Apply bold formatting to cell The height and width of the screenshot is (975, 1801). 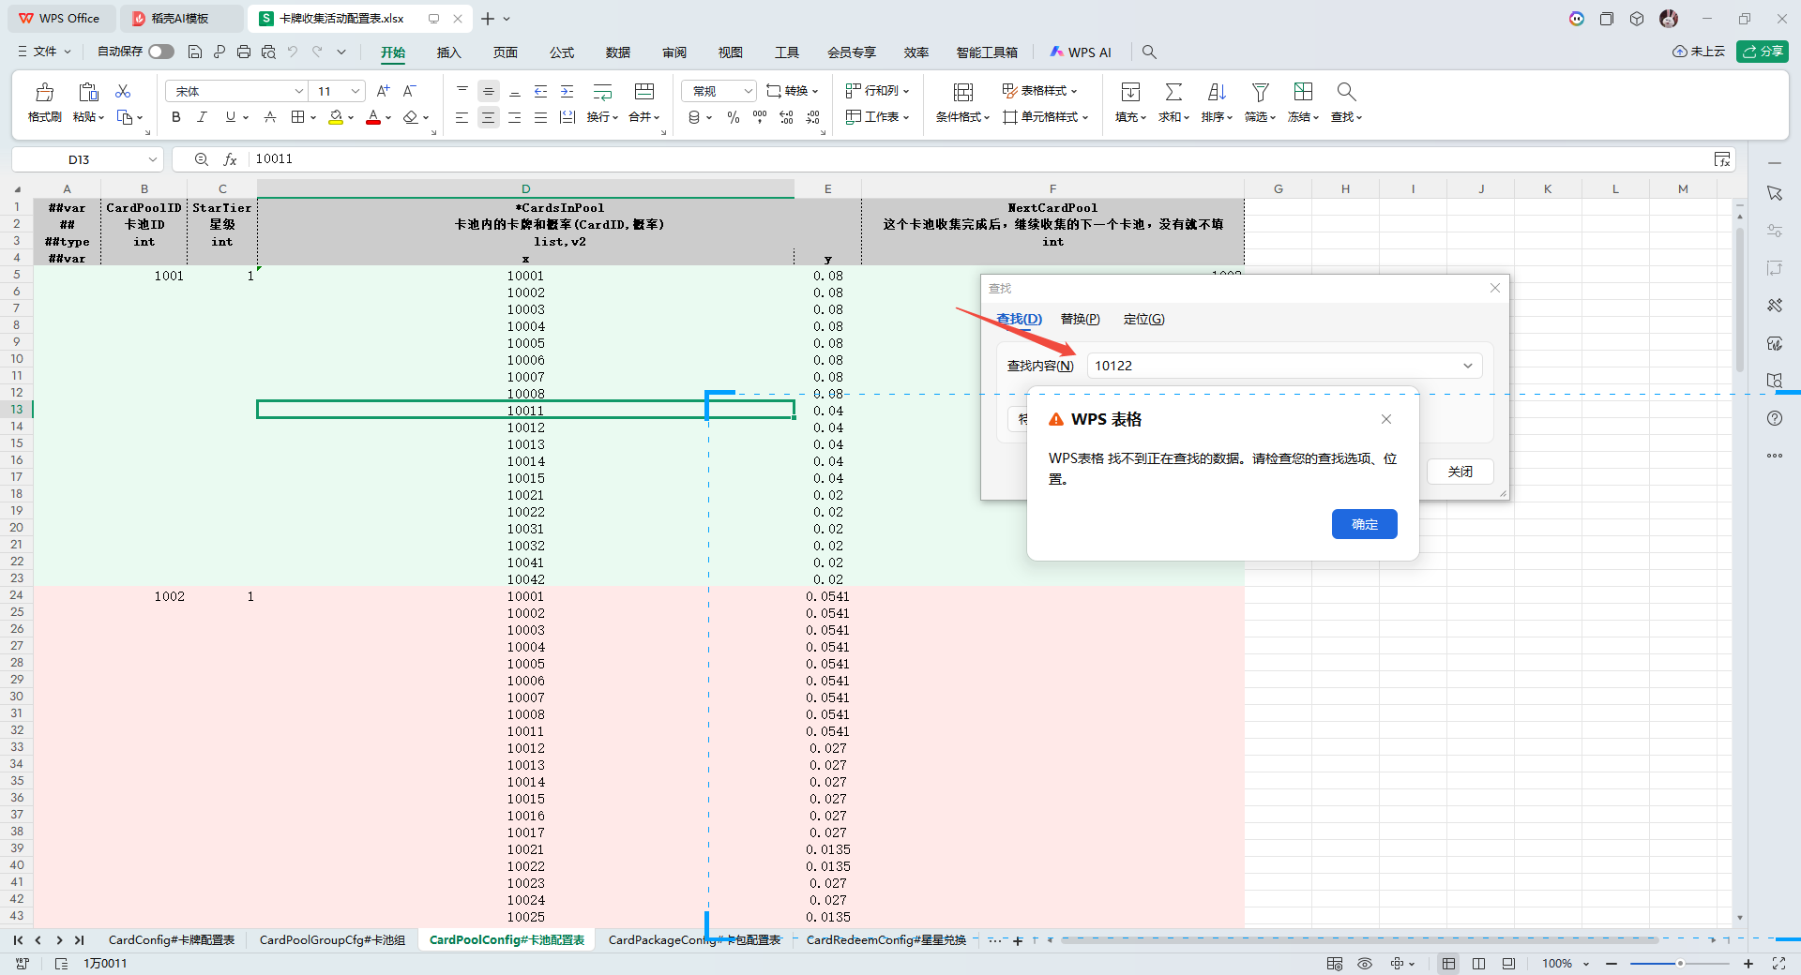pyautogui.click(x=175, y=117)
